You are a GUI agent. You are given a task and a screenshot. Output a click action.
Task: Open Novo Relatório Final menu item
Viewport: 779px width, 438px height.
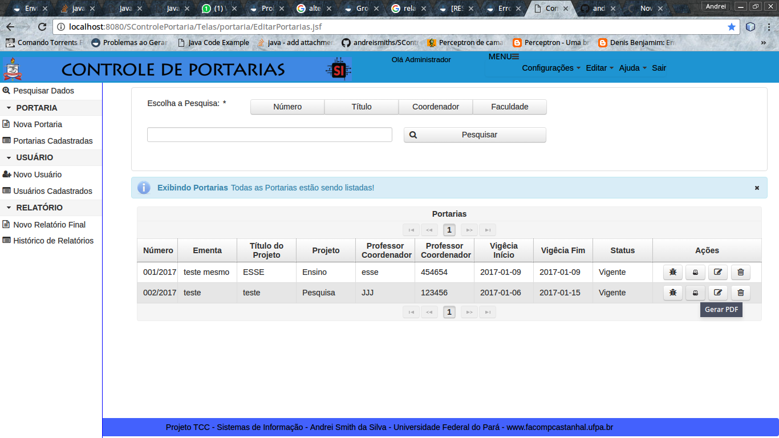[49, 225]
